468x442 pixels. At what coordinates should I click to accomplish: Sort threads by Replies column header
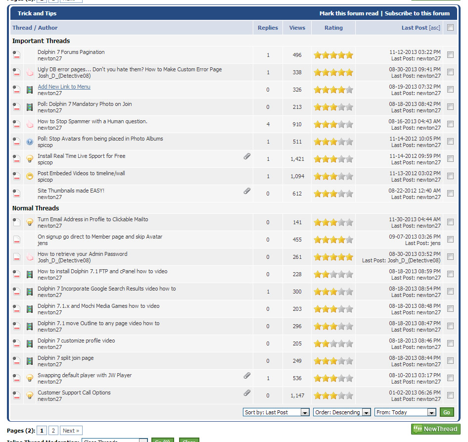pyautogui.click(x=268, y=28)
